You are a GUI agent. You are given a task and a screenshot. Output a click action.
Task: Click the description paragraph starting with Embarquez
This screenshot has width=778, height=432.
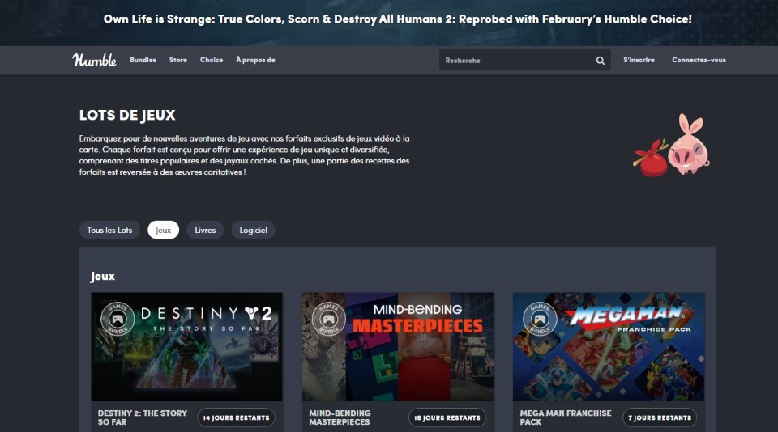[244, 155]
